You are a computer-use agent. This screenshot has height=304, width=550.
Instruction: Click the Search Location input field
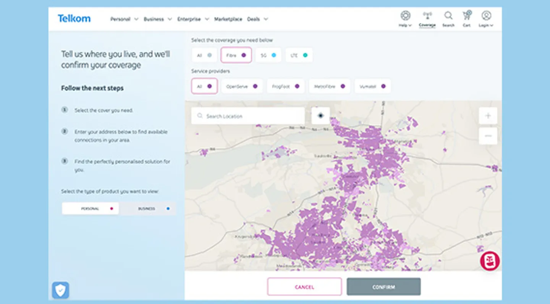[248, 116]
